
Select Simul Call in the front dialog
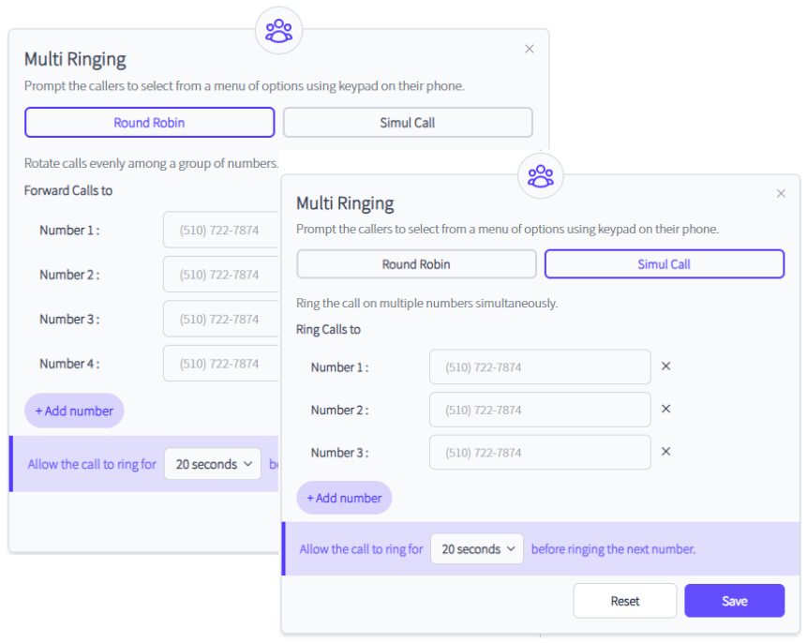tap(664, 264)
